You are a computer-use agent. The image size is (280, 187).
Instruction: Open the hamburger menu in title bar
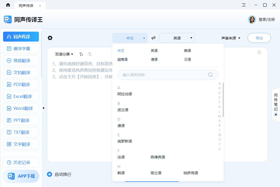[x=243, y=5]
